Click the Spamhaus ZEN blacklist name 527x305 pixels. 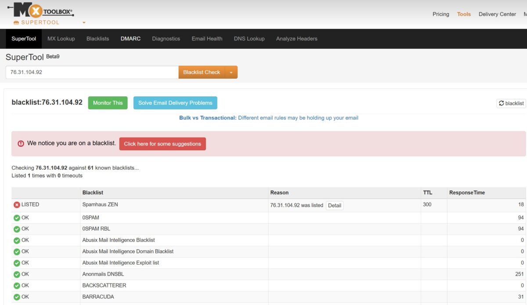[x=100, y=204]
